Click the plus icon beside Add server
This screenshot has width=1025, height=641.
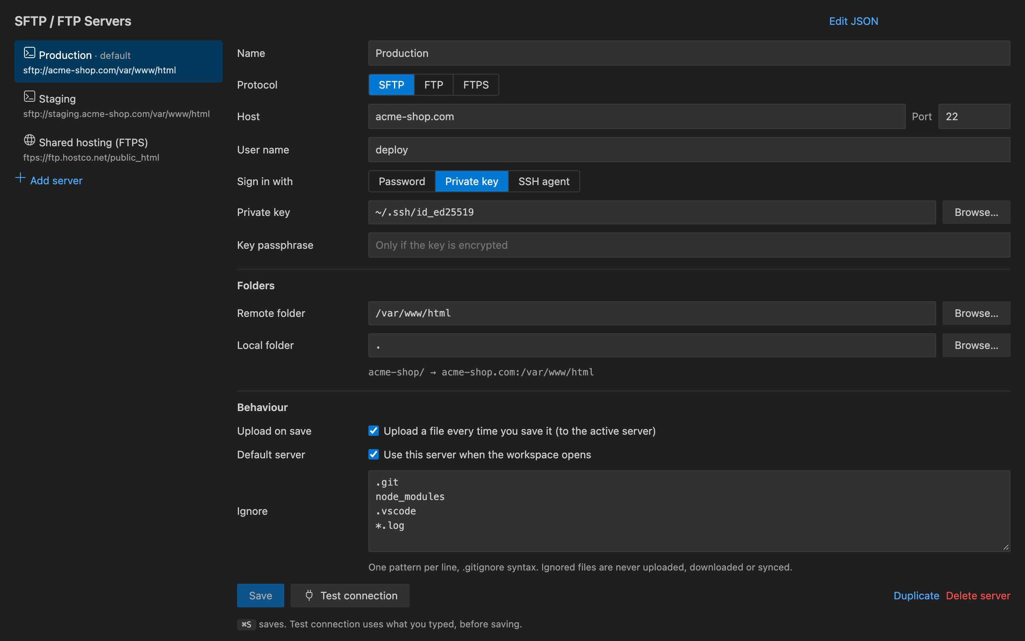(x=20, y=177)
